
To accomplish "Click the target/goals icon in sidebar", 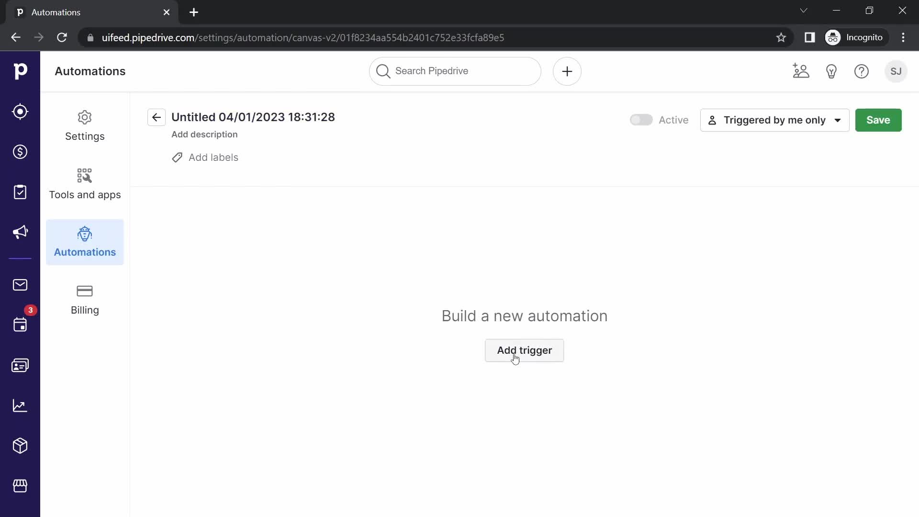I will pyautogui.click(x=20, y=112).
